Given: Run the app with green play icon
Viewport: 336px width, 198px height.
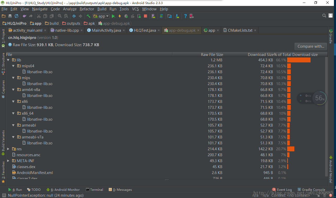Looking at the screenshot, I should (x=113, y=16).
